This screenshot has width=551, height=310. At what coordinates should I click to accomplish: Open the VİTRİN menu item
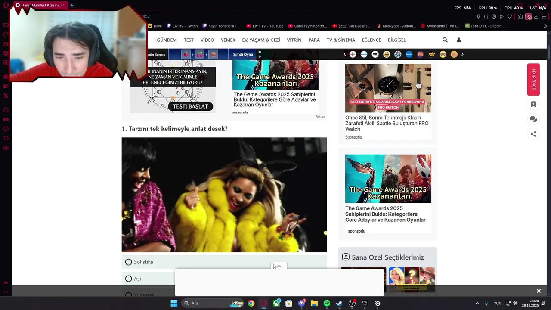tap(294, 40)
